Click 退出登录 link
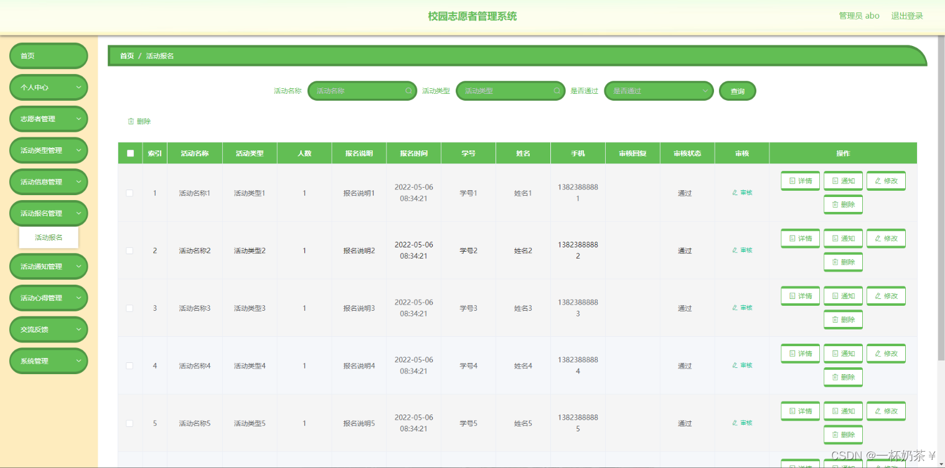The image size is (945, 468). tap(907, 16)
